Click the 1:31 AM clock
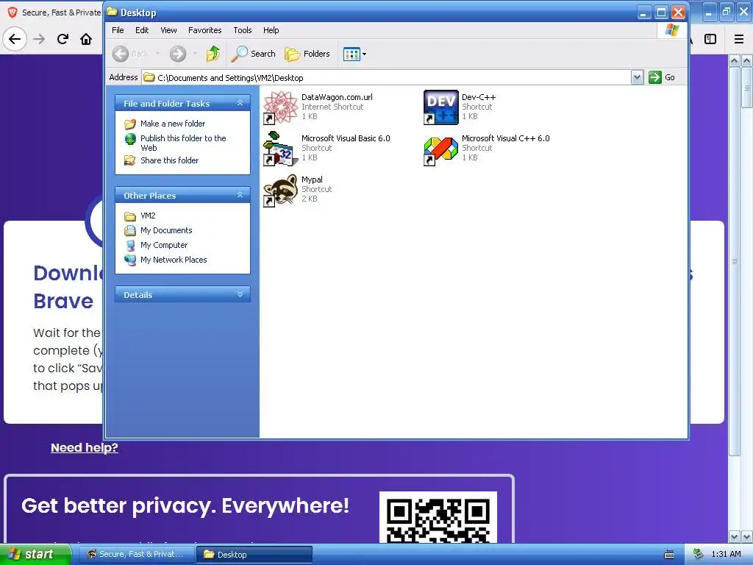The height and width of the screenshot is (565, 753). (726, 555)
